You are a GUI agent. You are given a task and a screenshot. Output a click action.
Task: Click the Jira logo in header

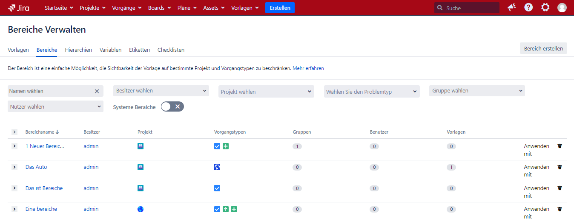point(18,8)
